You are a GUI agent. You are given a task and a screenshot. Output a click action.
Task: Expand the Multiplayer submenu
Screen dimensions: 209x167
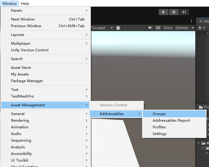click(45, 43)
